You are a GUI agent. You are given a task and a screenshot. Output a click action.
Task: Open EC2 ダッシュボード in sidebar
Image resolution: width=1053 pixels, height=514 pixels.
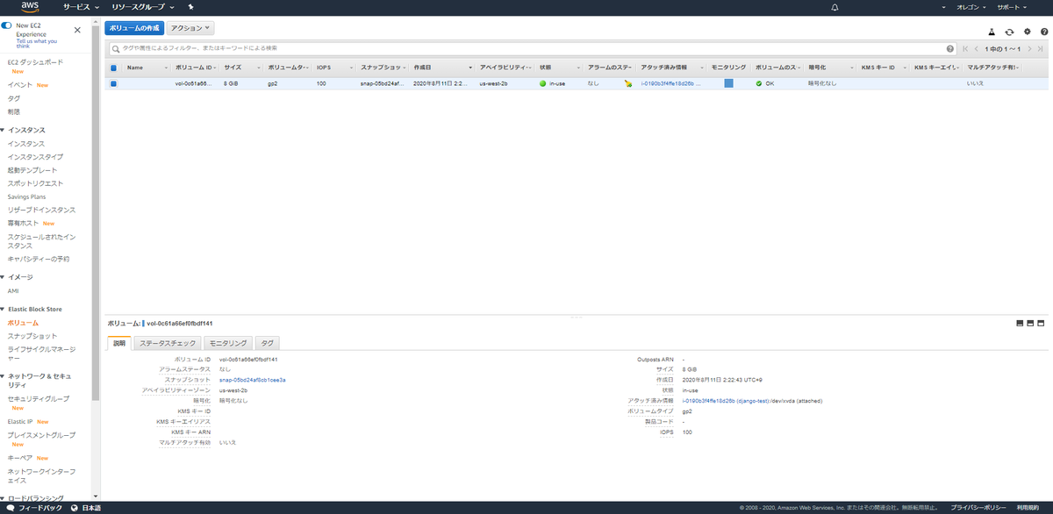click(36, 62)
